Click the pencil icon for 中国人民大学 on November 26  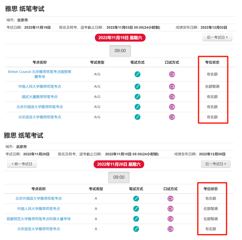136,209
